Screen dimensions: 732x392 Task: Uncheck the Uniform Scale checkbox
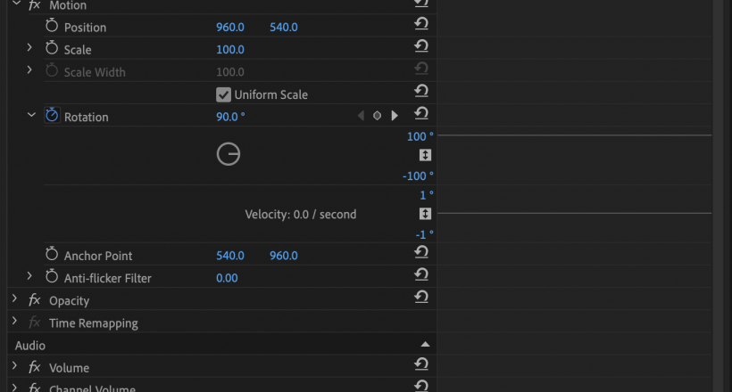click(x=223, y=94)
